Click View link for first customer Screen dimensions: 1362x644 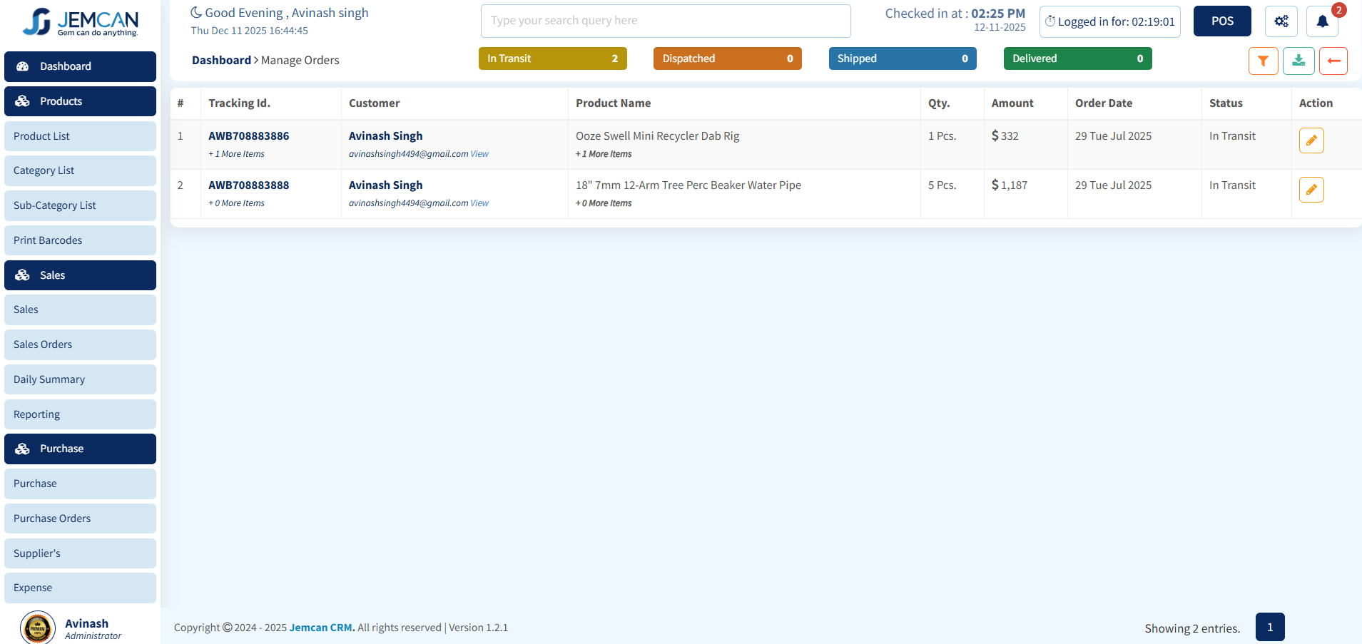(x=479, y=154)
